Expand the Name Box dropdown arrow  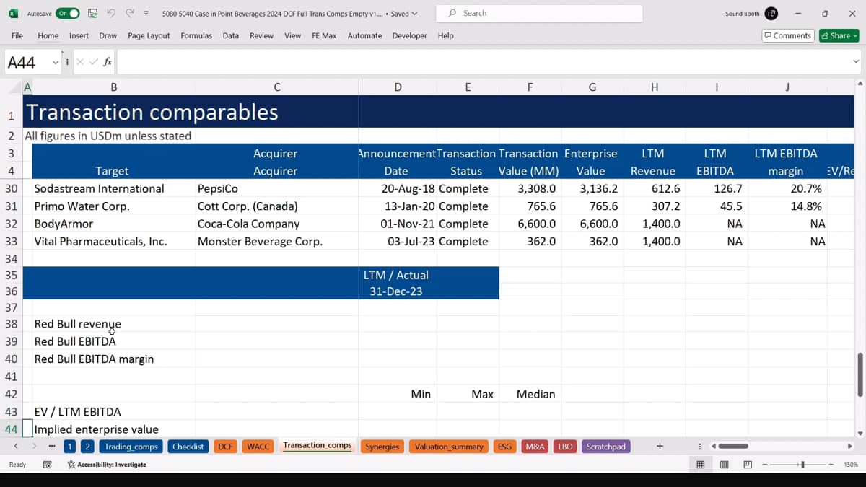[55, 63]
